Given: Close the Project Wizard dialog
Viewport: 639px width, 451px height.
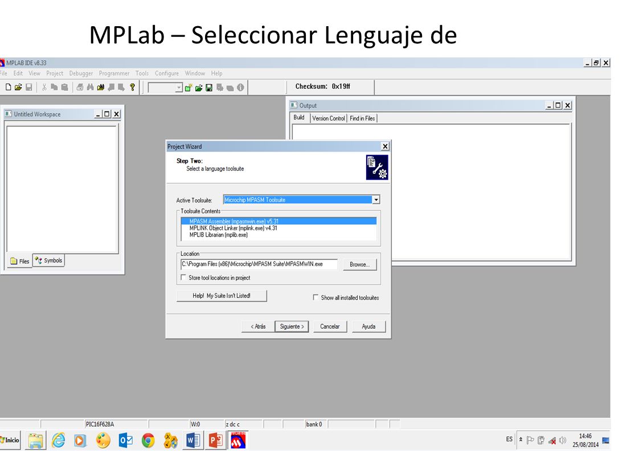Looking at the screenshot, I should pos(384,147).
